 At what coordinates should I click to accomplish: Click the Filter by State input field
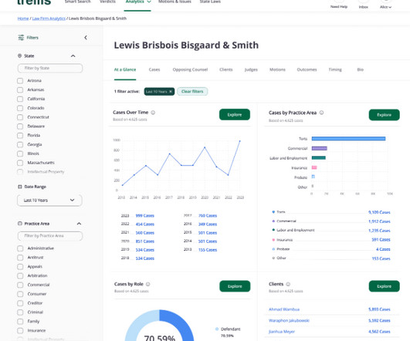(50, 68)
